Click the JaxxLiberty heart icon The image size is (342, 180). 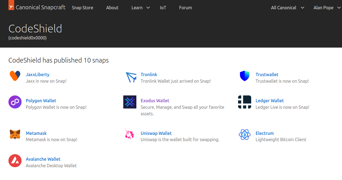pos(15,76)
